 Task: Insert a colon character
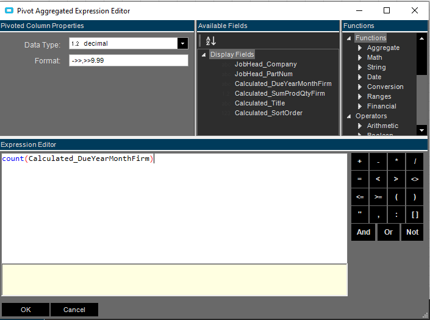point(396,215)
